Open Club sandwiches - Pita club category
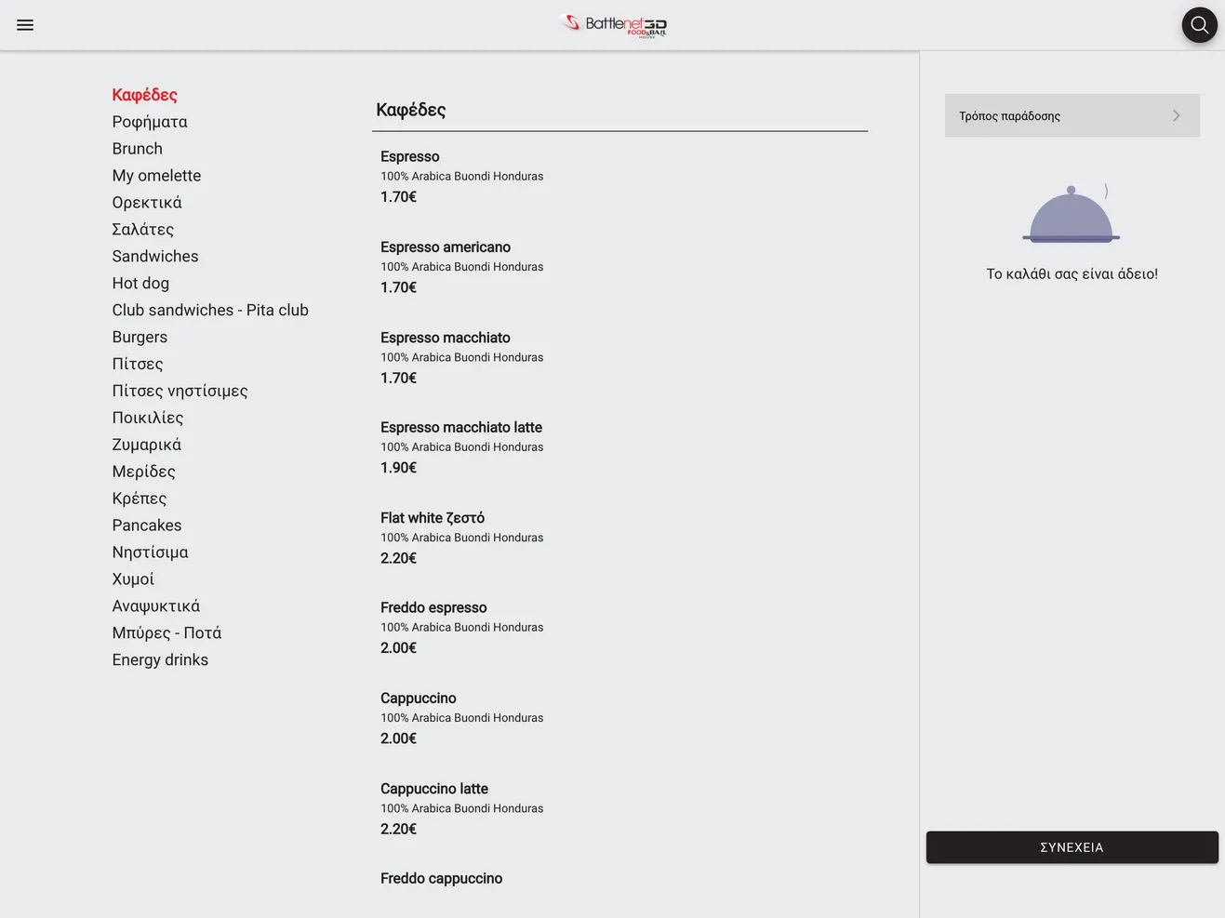The height and width of the screenshot is (918, 1225). (x=210, y=311)
